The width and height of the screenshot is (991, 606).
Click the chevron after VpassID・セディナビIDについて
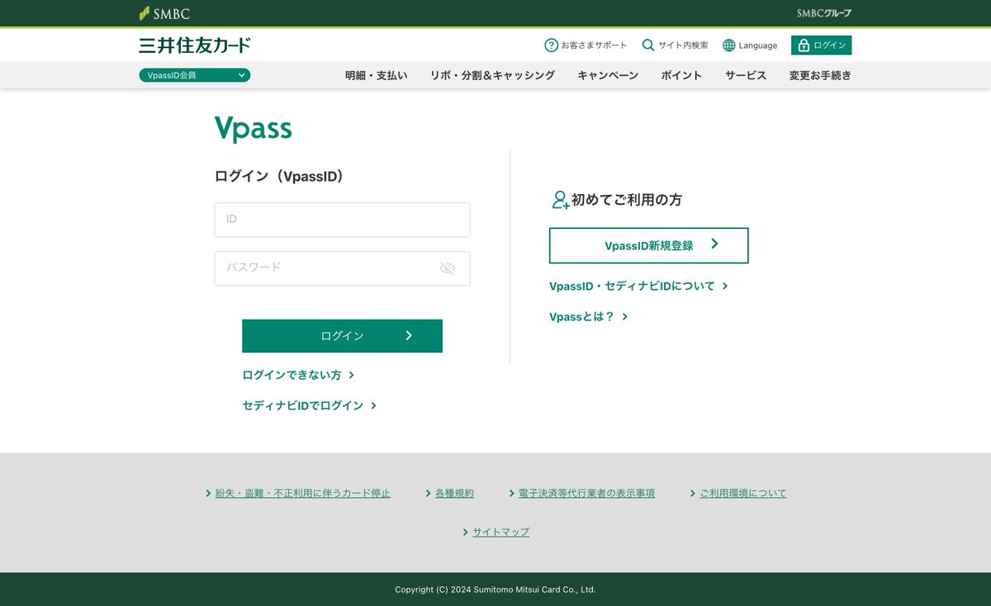725,286
